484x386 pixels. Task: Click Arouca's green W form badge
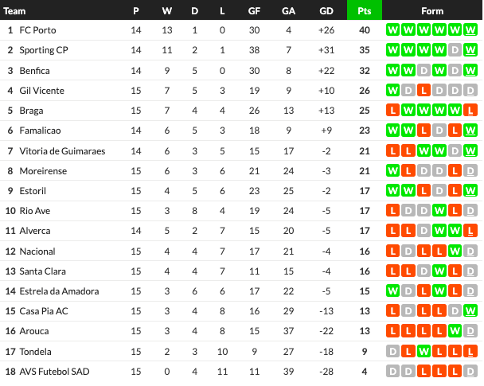[x=455, y=332]
